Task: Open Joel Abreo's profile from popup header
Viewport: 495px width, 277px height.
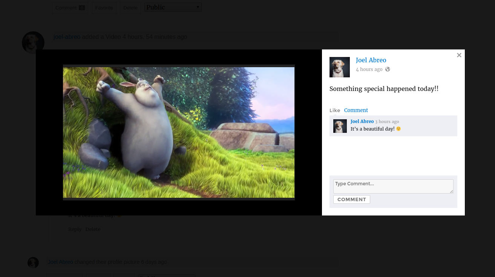Action: [371, 60]
